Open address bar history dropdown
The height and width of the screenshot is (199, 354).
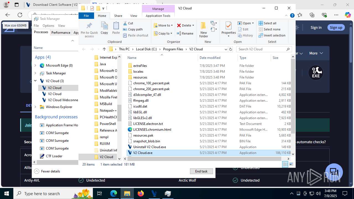pos(226,49)
